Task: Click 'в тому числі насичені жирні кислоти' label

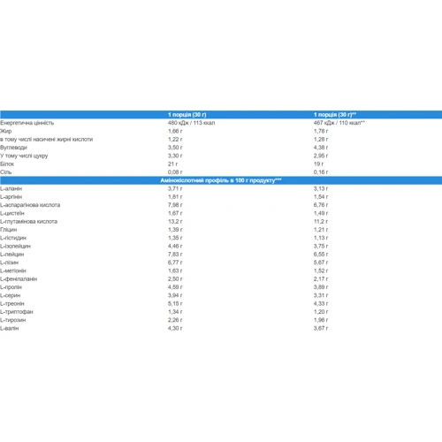Action: click(47, 140)
